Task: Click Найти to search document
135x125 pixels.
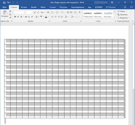Action: [x=122, y=11]
